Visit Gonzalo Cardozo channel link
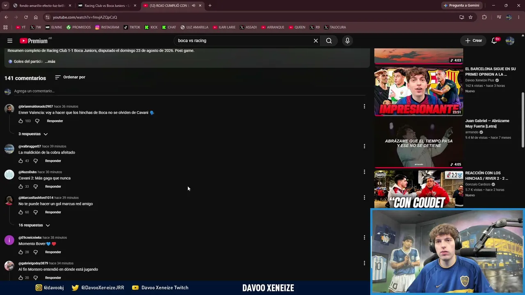Viewport: 525px width, 295px height. (478, 184)
